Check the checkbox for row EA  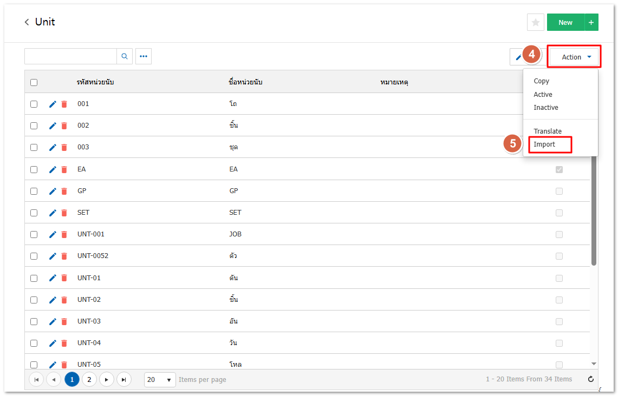[34, 169]
